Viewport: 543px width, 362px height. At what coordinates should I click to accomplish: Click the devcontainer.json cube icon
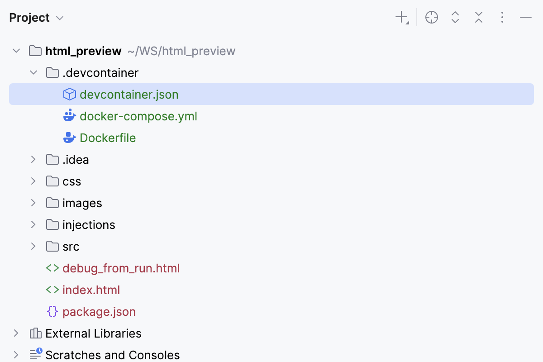(x=70, y=94)
